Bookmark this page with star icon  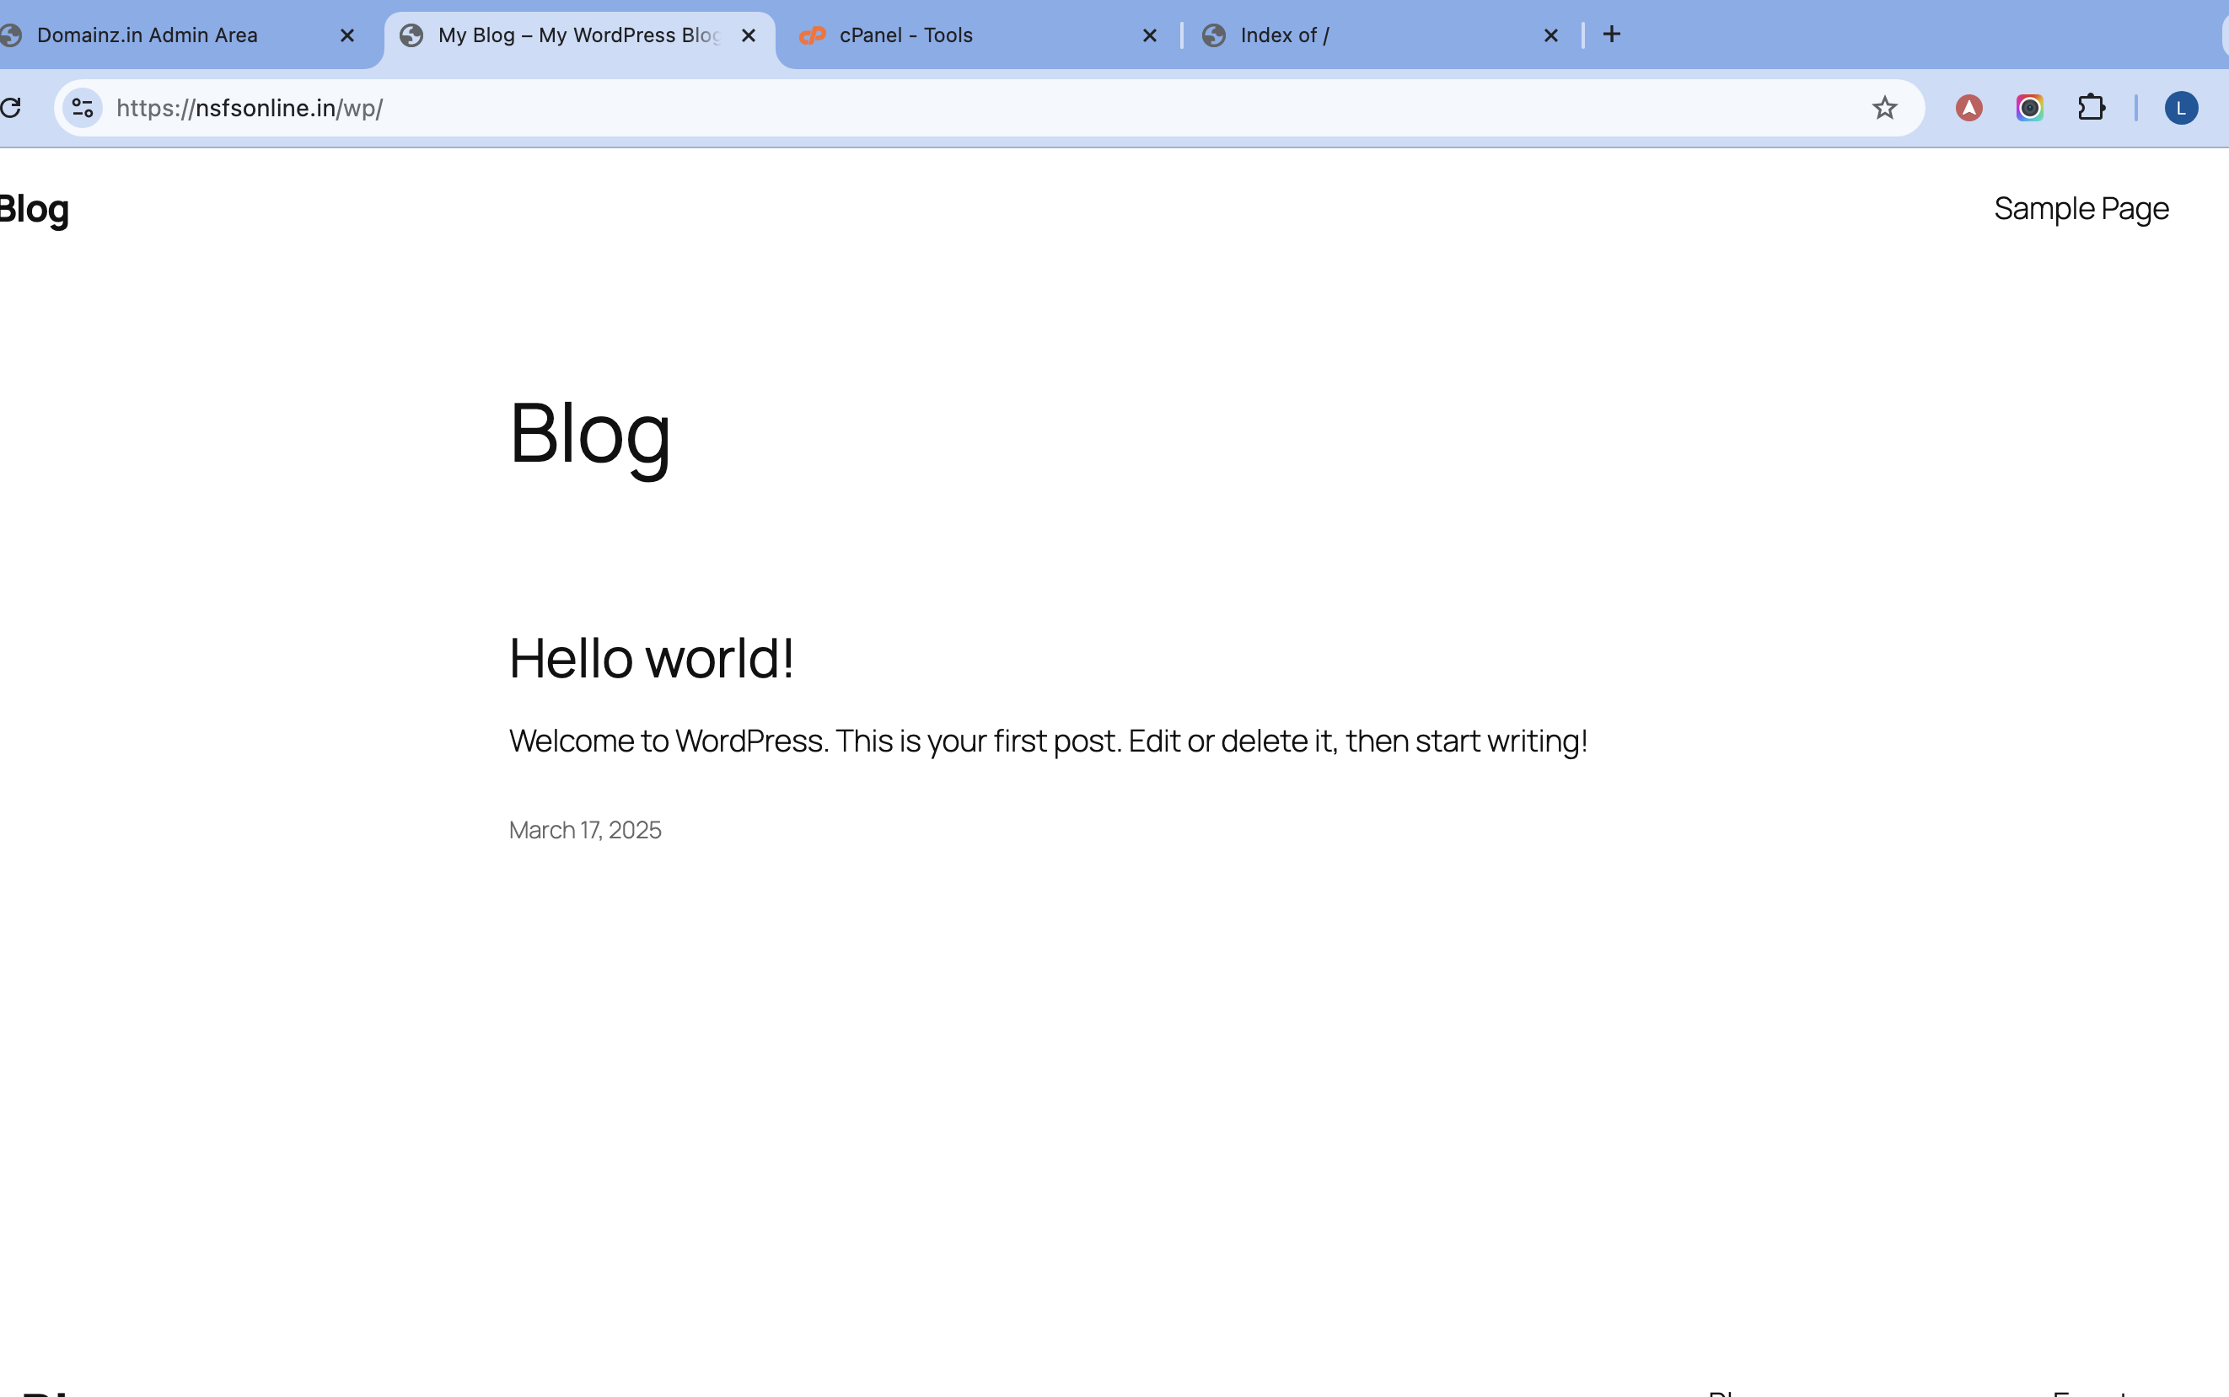1884,108
